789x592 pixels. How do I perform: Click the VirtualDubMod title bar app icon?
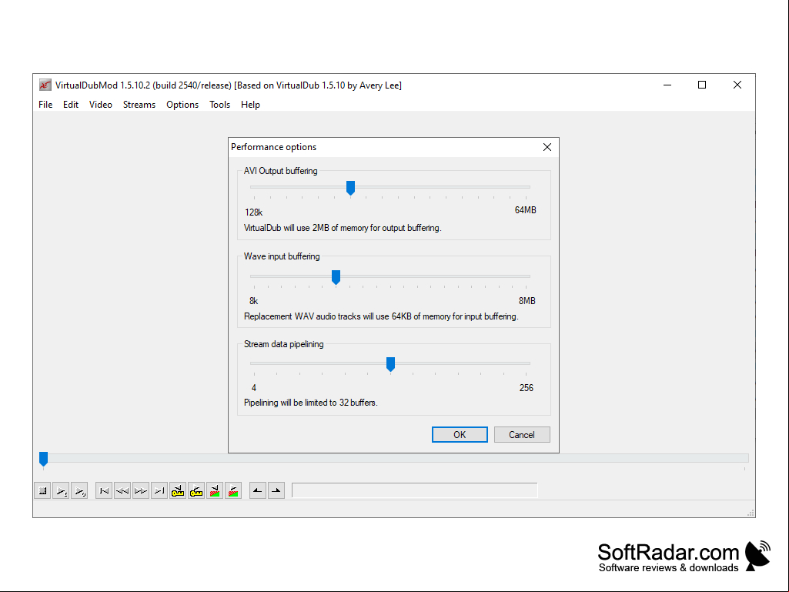click(45, 85)
